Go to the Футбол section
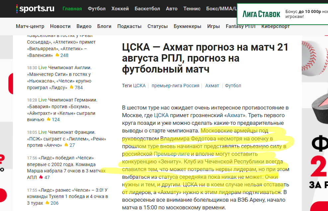 [97, 9]
